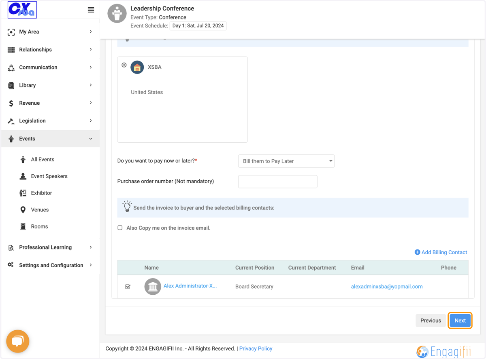
Task: Open the Bill them to Pay Later dropdown
Action: (x=286, y=161)
